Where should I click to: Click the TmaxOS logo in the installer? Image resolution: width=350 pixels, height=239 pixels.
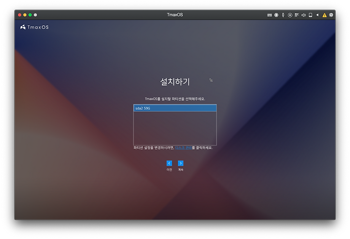tap(35, 27)
